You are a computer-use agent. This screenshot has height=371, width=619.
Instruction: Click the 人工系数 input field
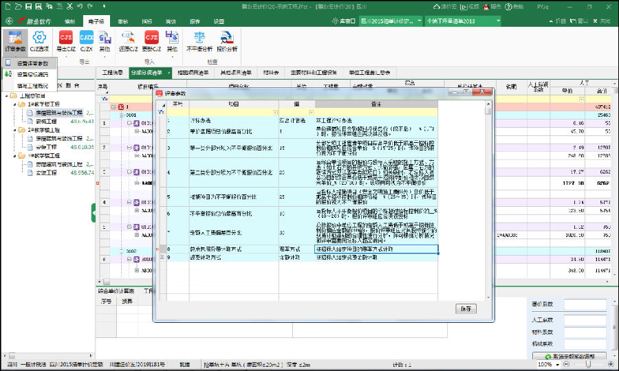point(585,319)
